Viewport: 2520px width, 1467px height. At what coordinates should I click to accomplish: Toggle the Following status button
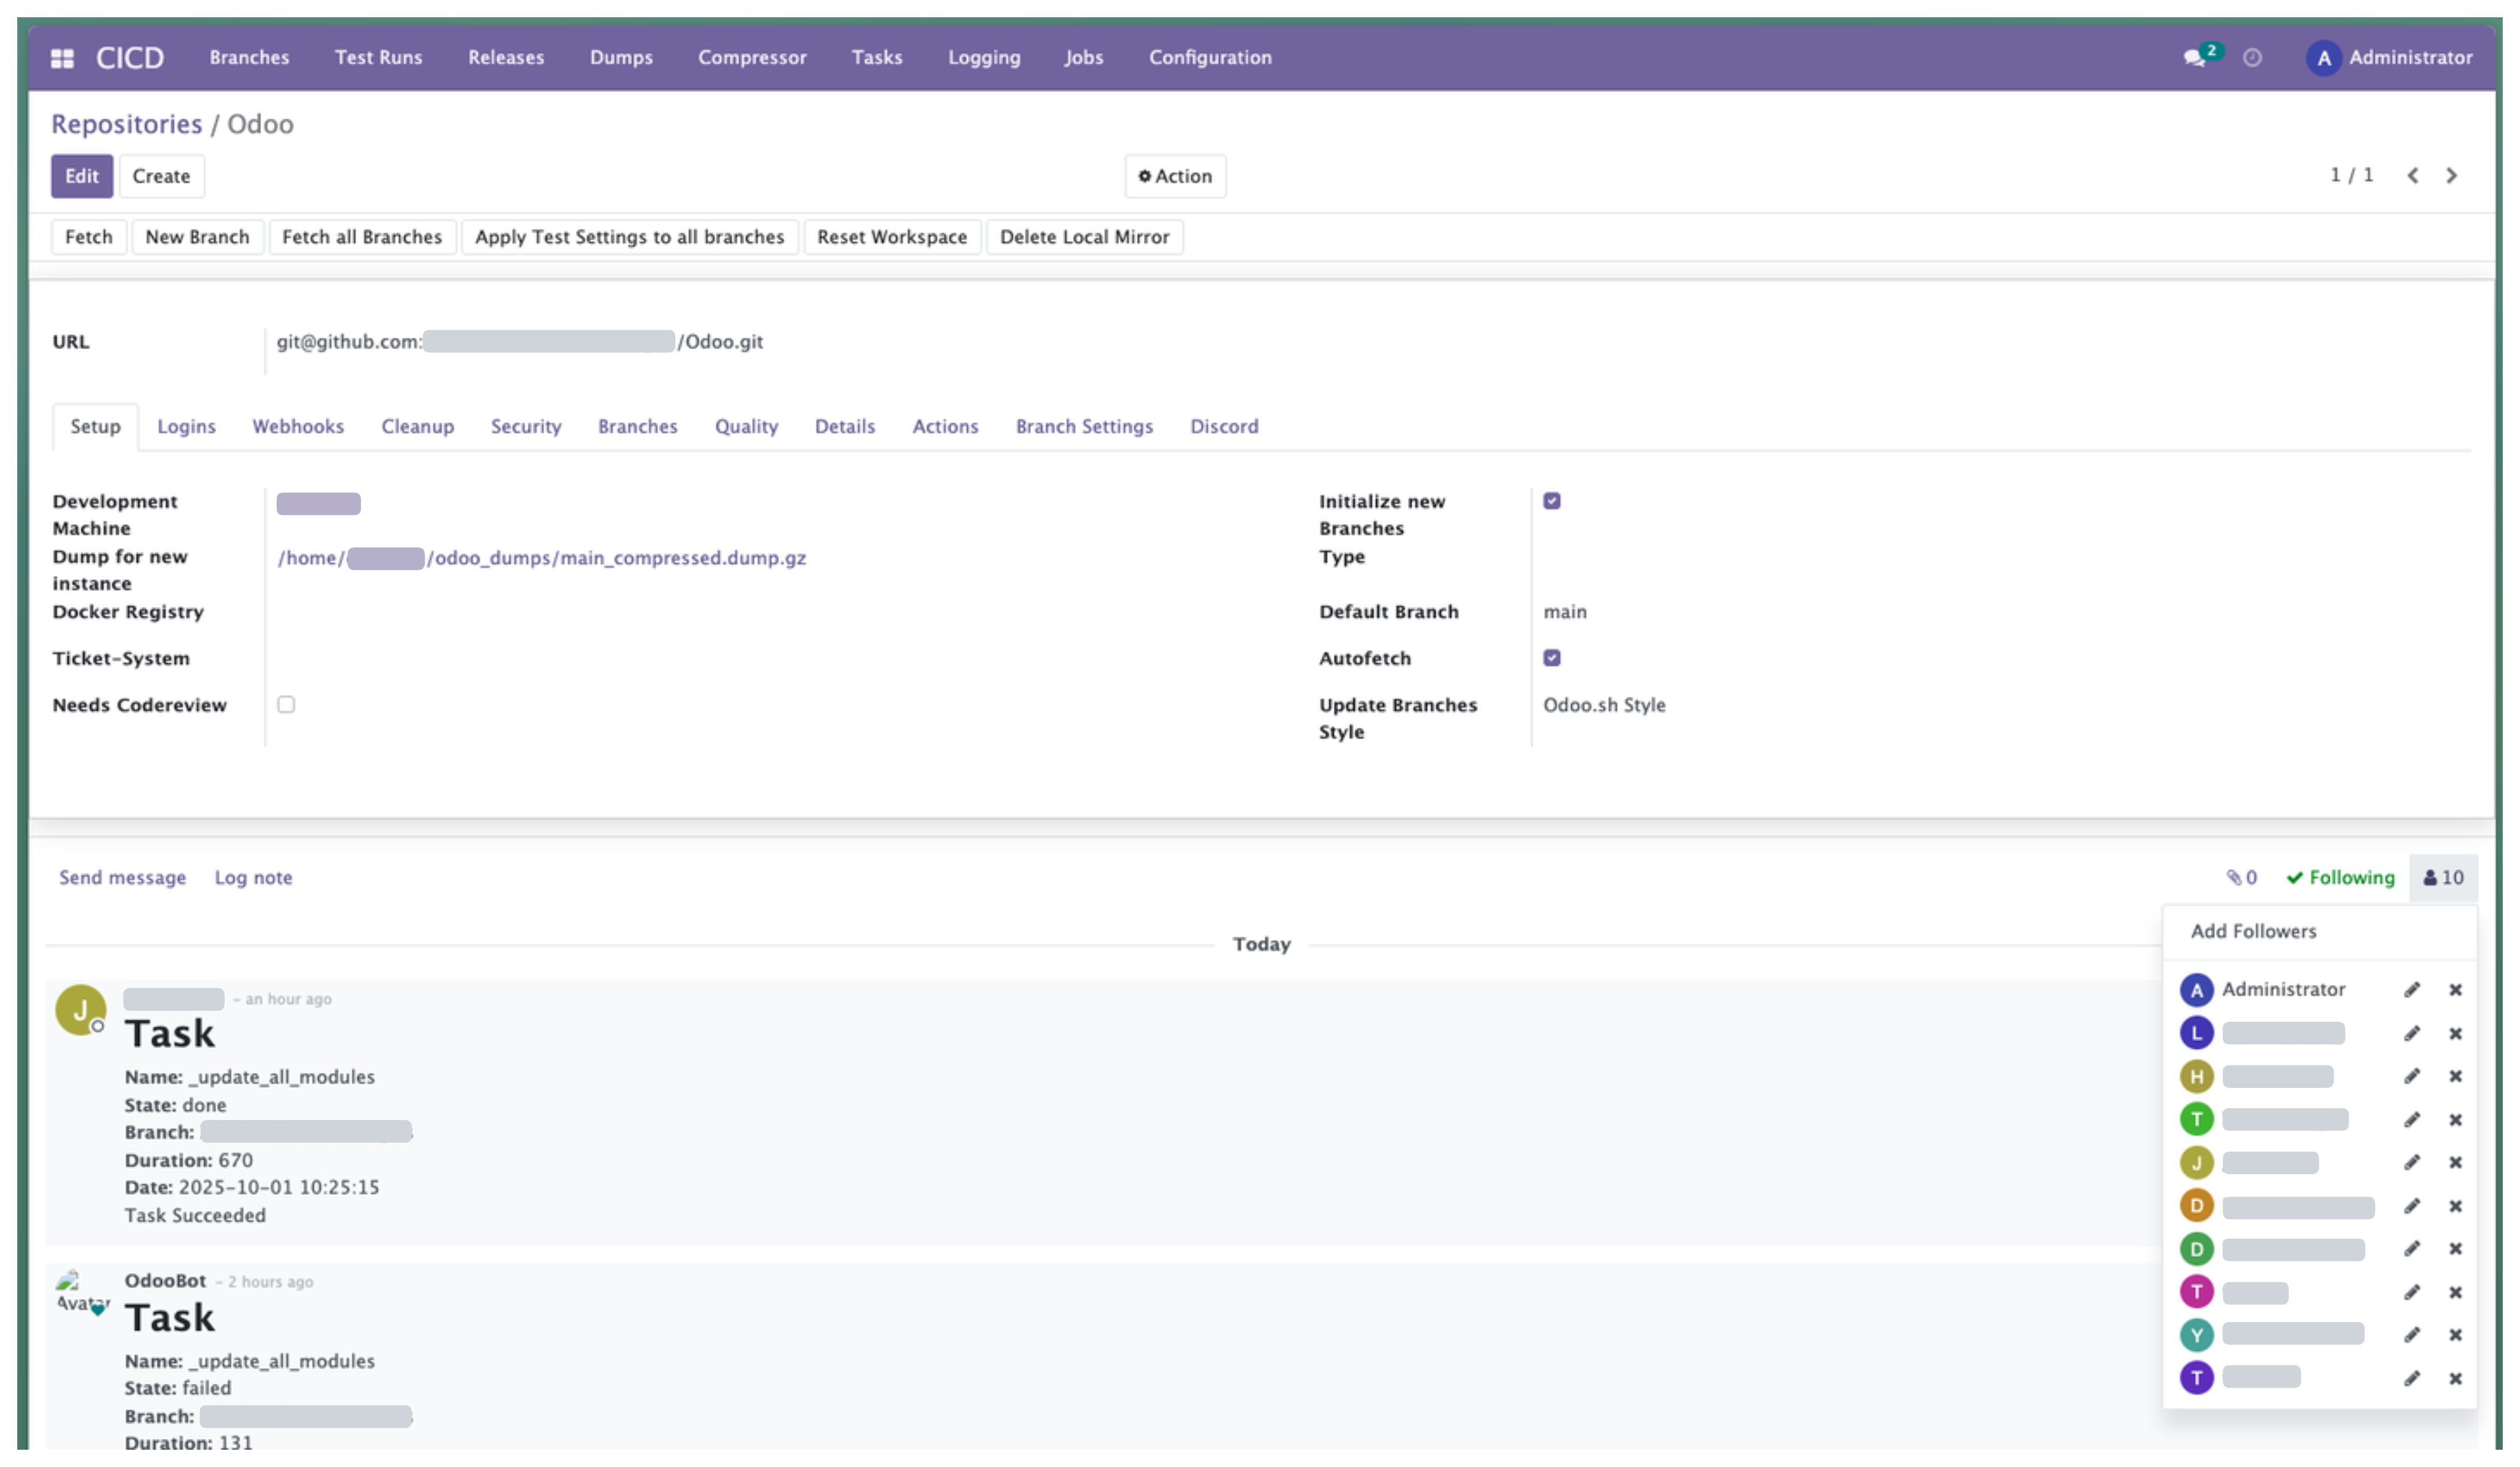[2340, 878]
